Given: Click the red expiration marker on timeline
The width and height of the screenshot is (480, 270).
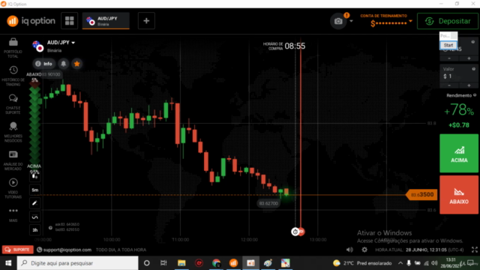Looking at the screenshot, I should 301,231.
